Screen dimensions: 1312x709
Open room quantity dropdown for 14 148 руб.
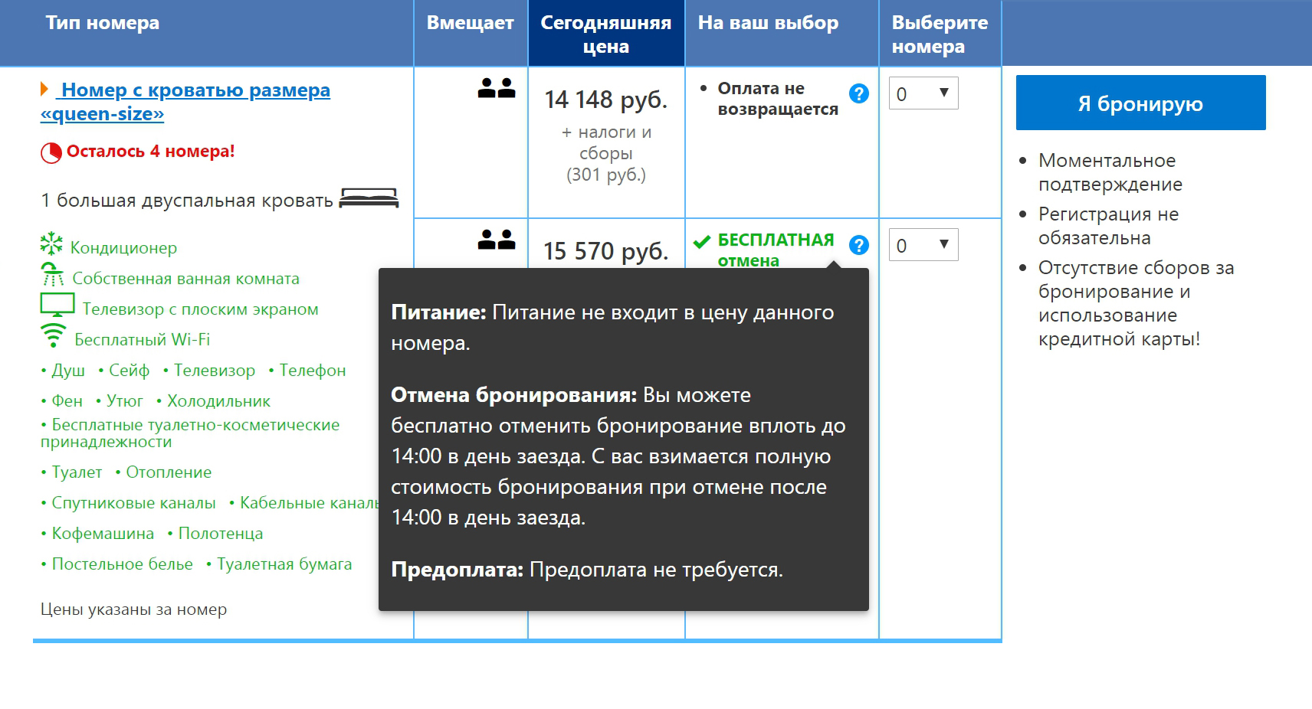tap(923, 93)
